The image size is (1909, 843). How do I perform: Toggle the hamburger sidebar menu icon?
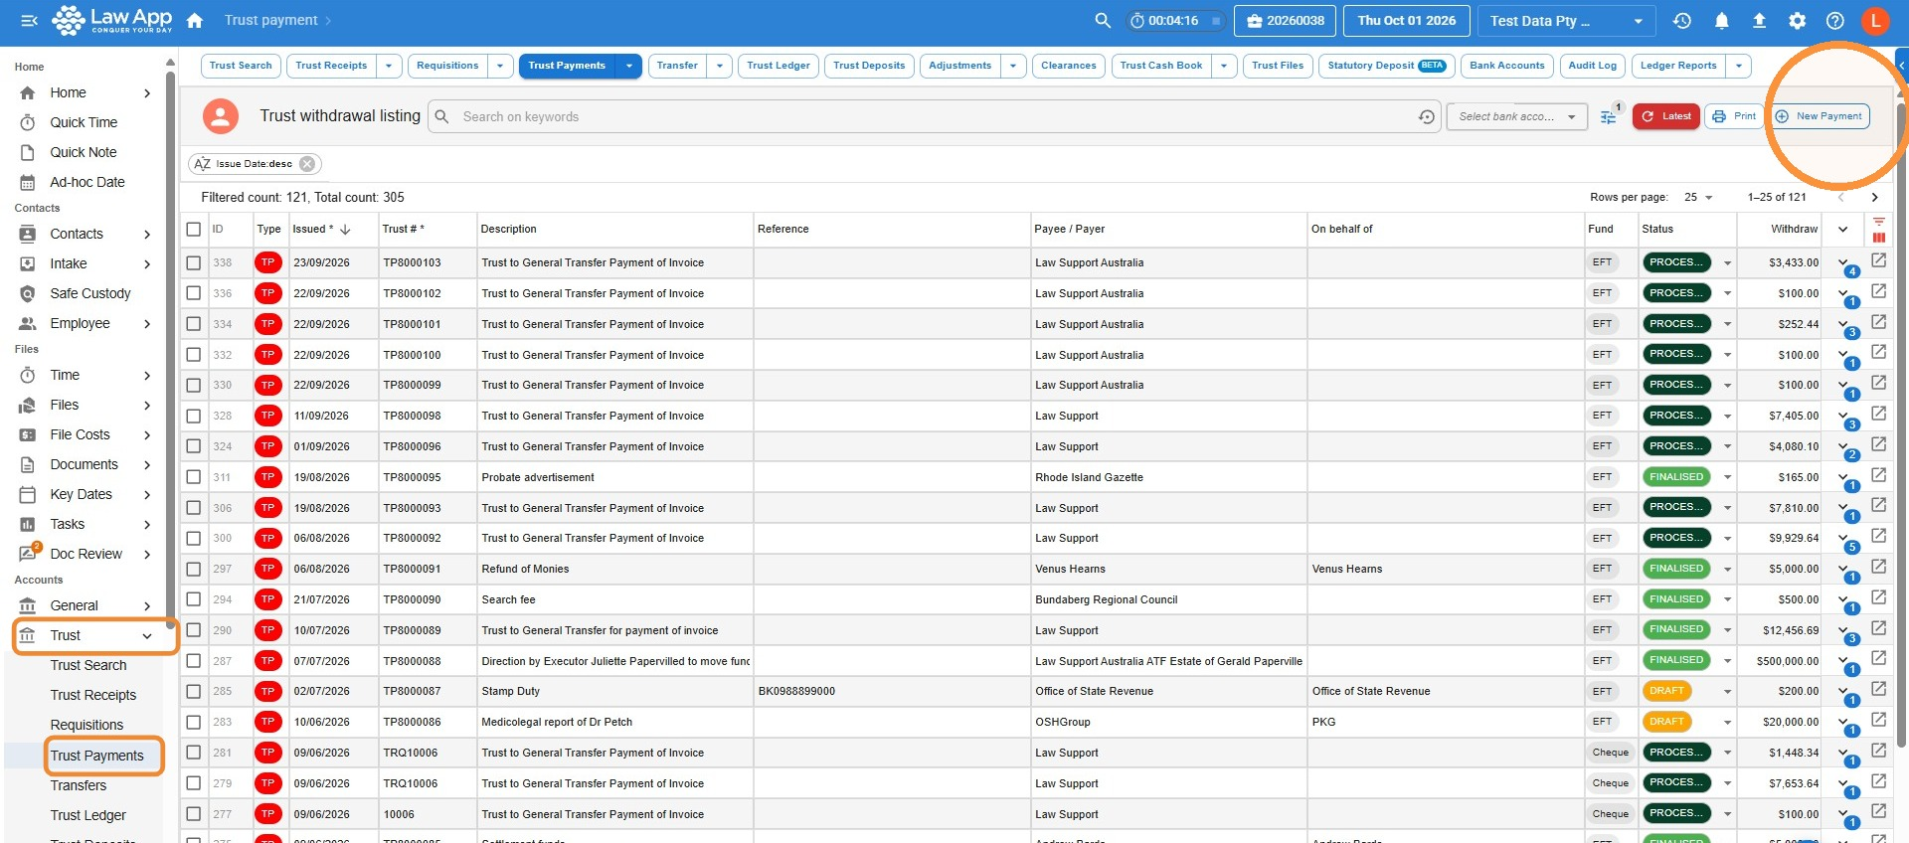[x=29, y=21]
